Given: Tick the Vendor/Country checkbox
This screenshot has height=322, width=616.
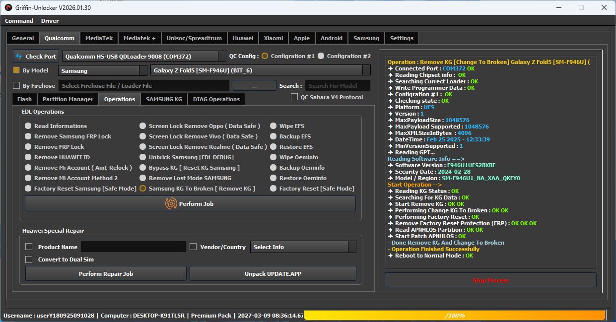Looking at the screenshot, I should point(193,247).
